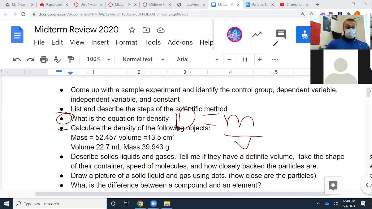Click the text 'What is the equation for density'
372x209 pixels.
(x=120, y=118)
